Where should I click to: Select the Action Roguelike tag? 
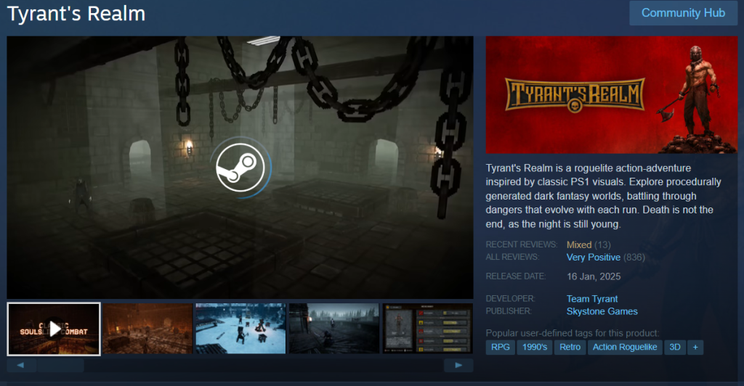(624, 347)
